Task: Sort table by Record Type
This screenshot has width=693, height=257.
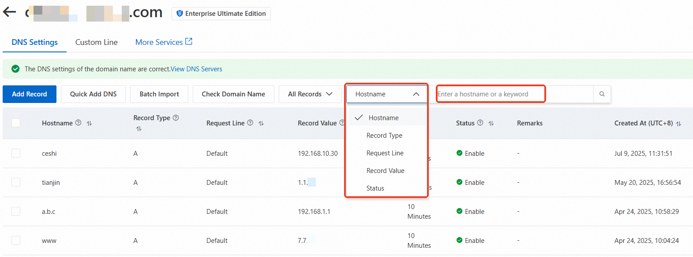Action: [139, 129]
